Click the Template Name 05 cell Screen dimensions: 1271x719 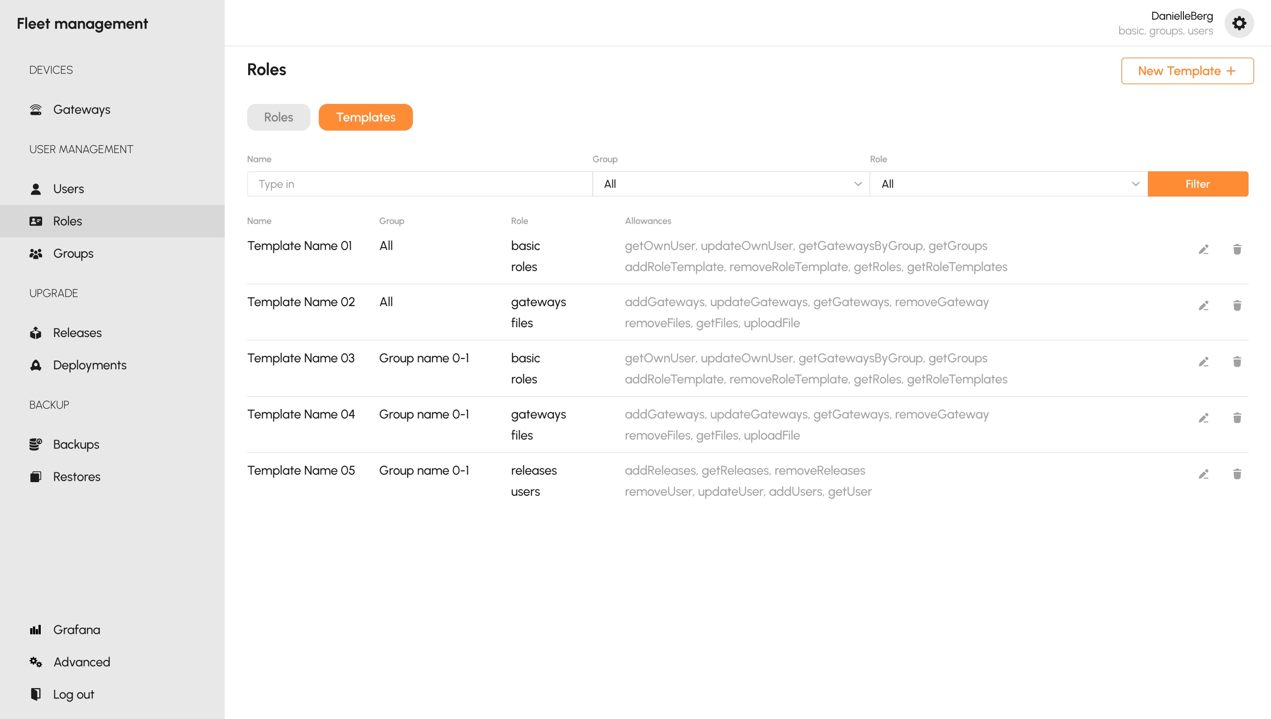[301, 471]
